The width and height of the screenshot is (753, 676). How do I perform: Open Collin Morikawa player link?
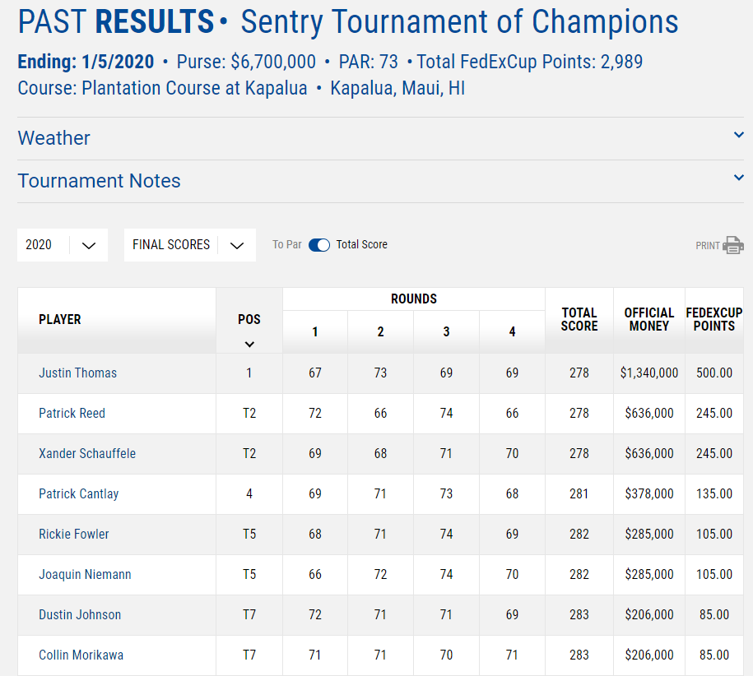point(81,655)
